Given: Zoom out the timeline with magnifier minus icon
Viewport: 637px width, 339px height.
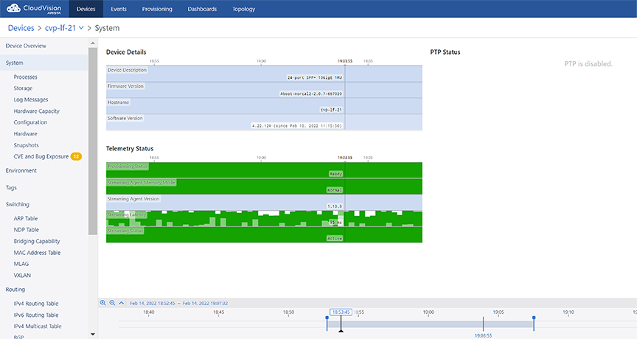Looking at the screenshot, I should 112,303.
